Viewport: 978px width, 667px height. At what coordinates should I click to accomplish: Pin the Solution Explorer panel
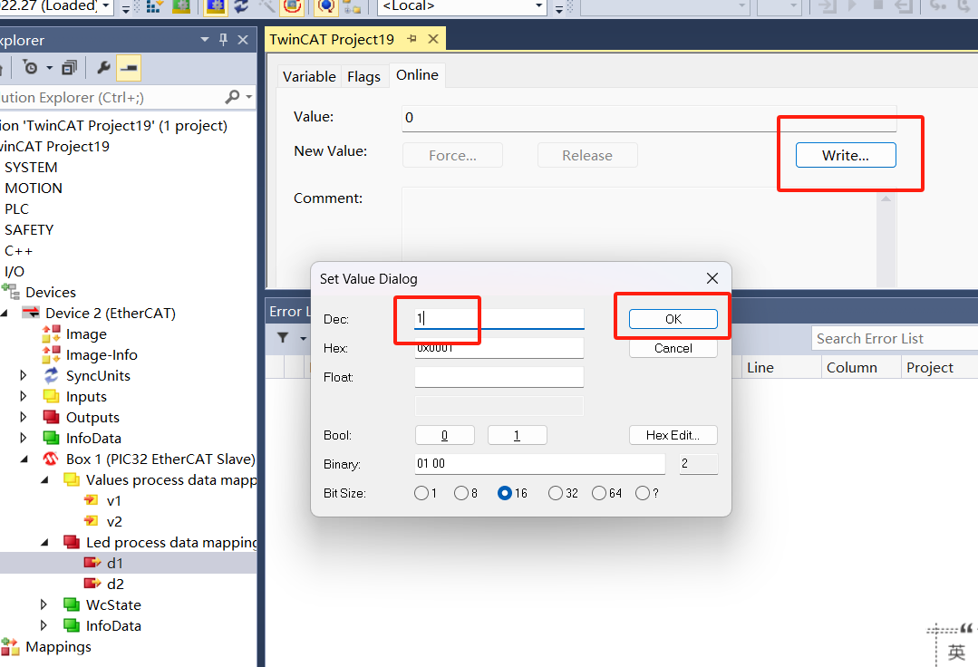[x=223, y=40]
